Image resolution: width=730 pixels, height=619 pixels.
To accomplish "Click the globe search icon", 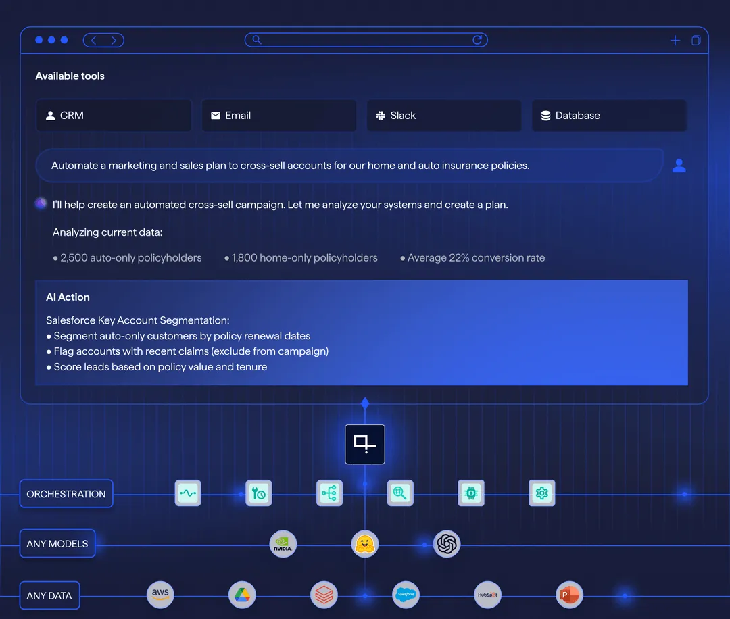I will (400, 493).
